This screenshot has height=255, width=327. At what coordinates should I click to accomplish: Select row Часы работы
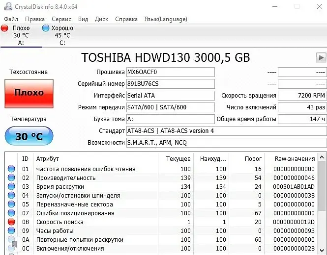pyautogui.click(x=161, y=231)
